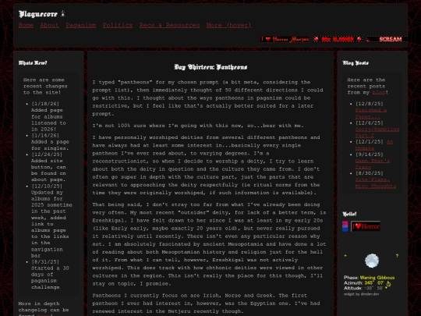
Task: Click the 'Whats New?' heading
Action: pos(33,63)
